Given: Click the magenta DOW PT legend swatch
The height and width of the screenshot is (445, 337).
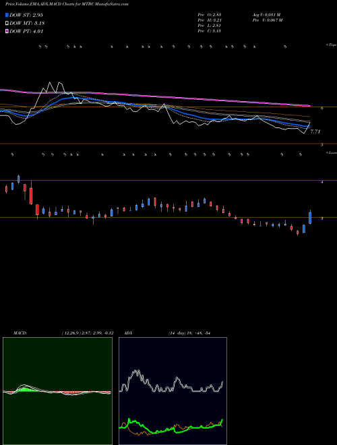Looking at the screenshot, I should (x=7, y=32).
